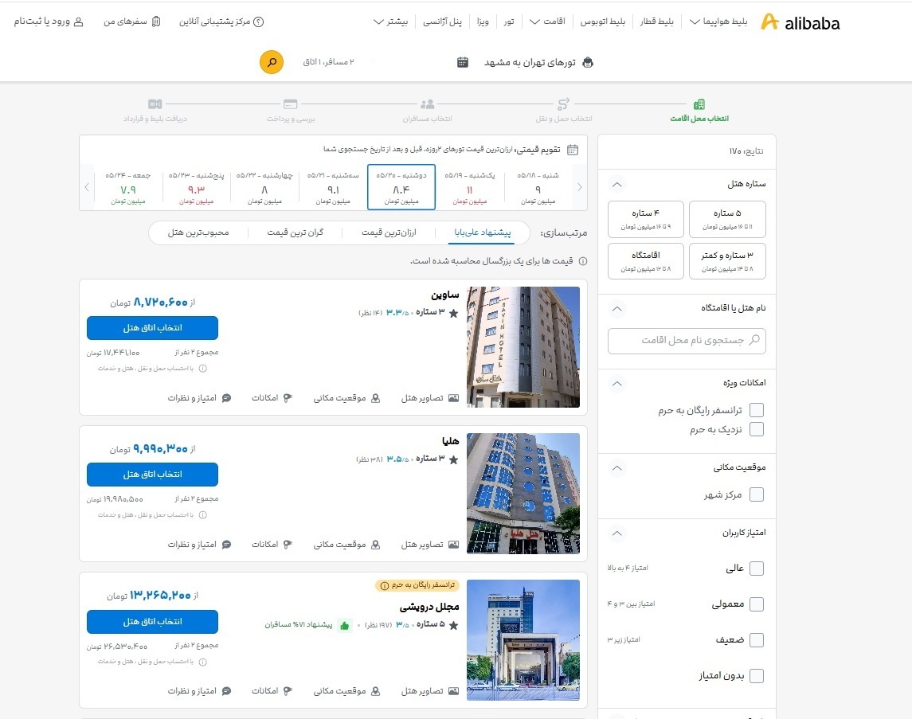
Task: Click the hotel name search input field
Action: point(687,341)
